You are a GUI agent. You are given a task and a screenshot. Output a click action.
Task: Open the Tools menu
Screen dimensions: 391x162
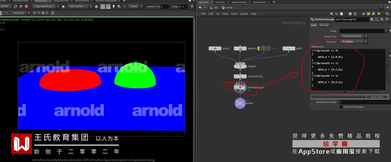click(x=234, y=14)
